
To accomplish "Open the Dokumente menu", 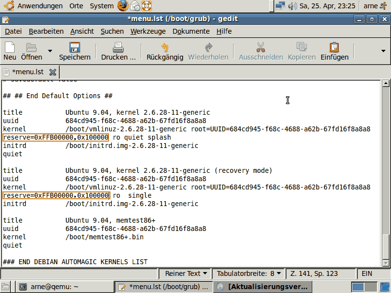I will tap(191, 31).
